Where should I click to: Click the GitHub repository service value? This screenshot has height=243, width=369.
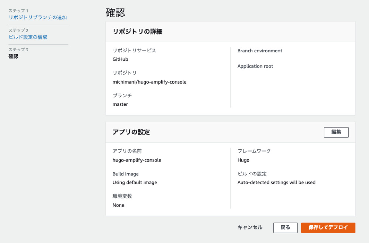[x=120, y=59]
